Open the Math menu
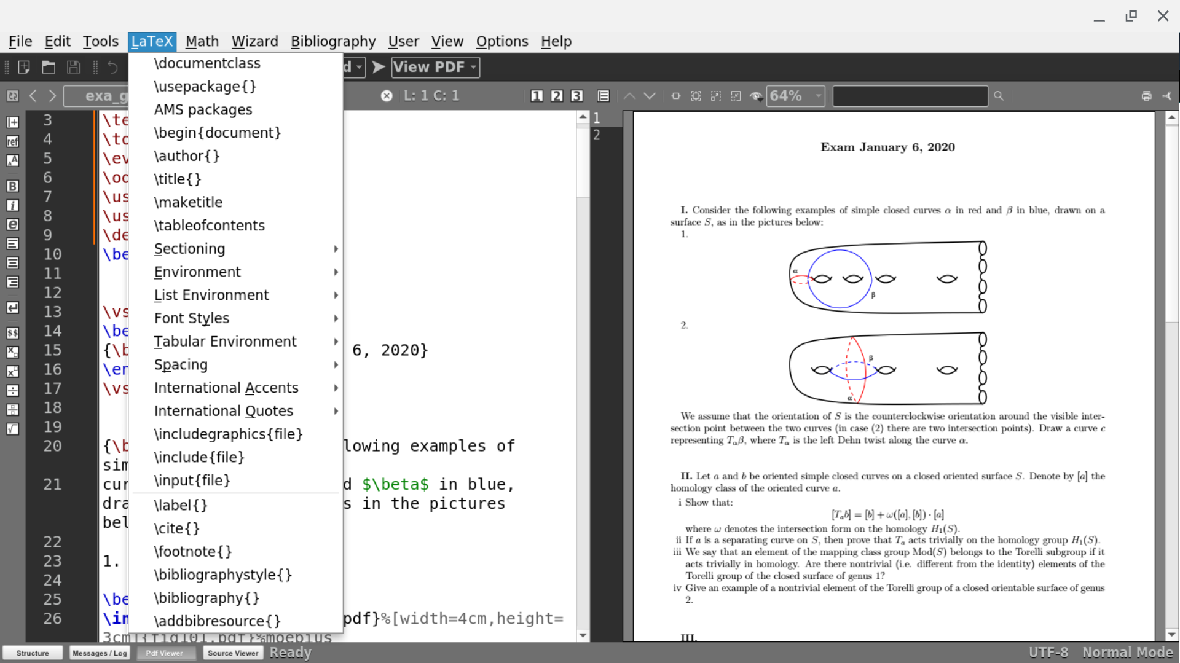Image resolution: width=1180 pixels, height=663 pixels. (x=202, y=41)
